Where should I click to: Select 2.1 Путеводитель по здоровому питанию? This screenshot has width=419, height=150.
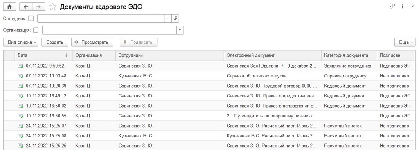click(x=269, y=116)
